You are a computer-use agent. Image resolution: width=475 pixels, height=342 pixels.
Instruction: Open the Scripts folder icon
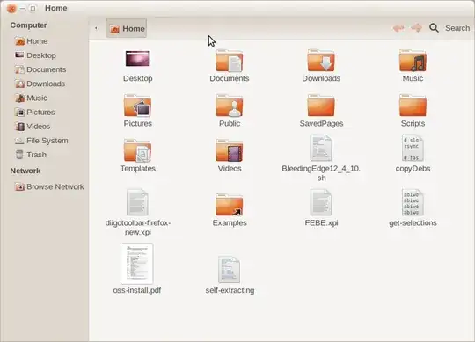(413, 106)
